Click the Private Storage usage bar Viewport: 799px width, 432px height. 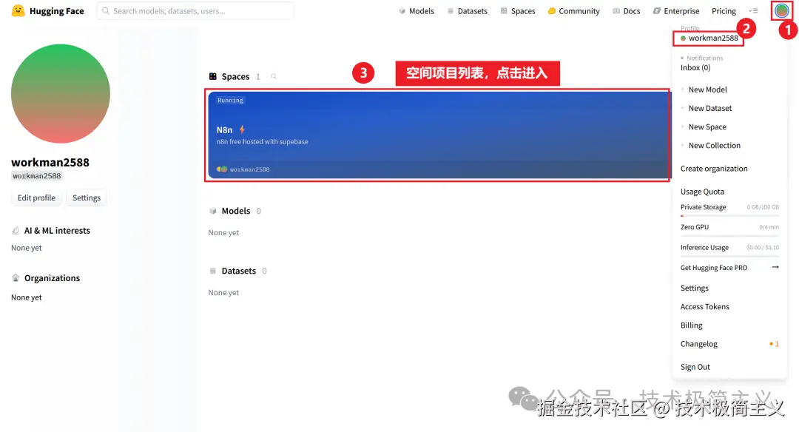pos(729,216)
